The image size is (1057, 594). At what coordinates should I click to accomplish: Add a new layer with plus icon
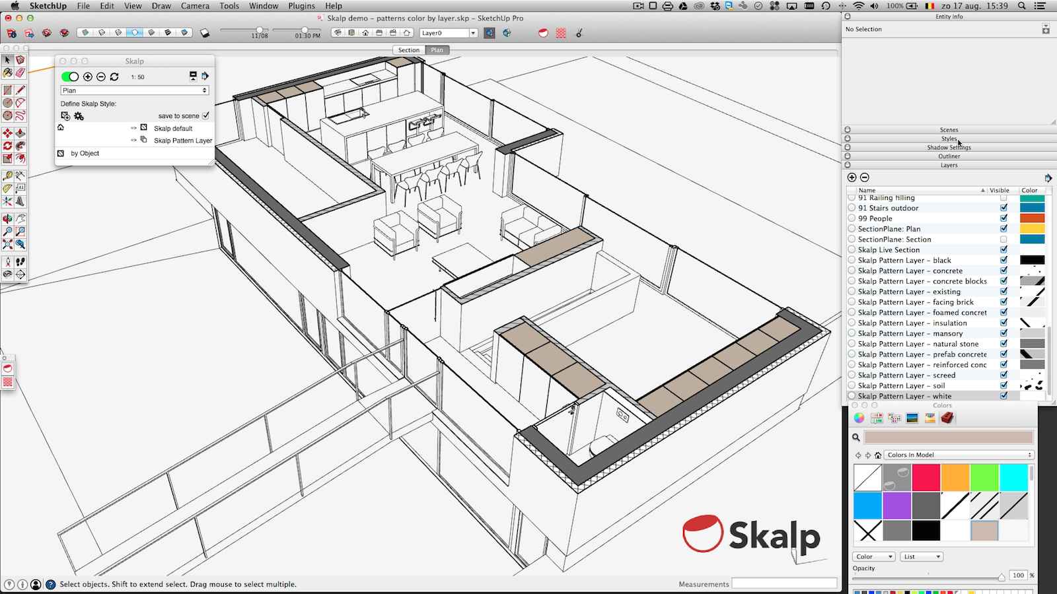click(x=852, y=178)
